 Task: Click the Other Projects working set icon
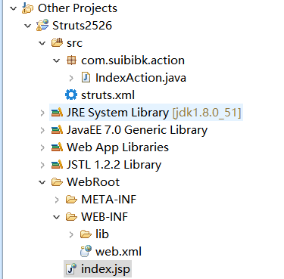[x=28, y=8]
